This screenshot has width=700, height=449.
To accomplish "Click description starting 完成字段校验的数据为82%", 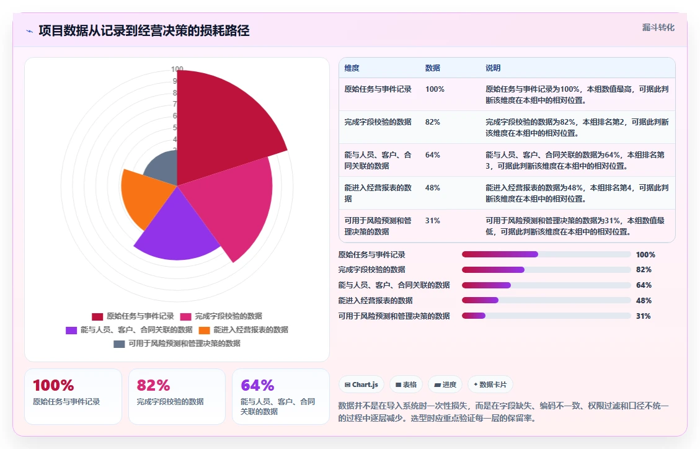I will click(577, 128).
